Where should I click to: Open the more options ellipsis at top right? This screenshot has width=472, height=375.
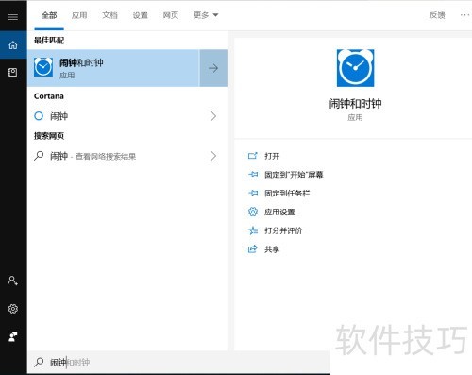click(x=464, y=15)
